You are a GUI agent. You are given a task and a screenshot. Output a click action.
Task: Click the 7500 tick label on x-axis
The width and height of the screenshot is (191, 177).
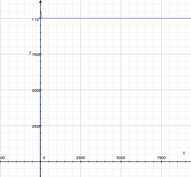pyautogui.click(x=161, y=158)
